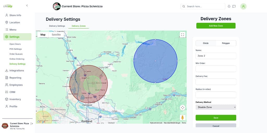Click the blue zone circle center handle
The width and height of the screenshot is (267, 133).
(155, 61)
